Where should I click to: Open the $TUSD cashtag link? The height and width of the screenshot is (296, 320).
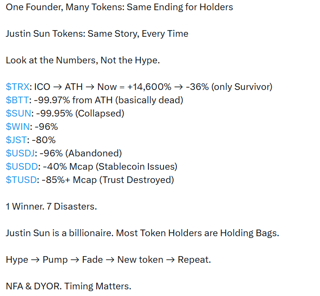(x=20, y=180)
